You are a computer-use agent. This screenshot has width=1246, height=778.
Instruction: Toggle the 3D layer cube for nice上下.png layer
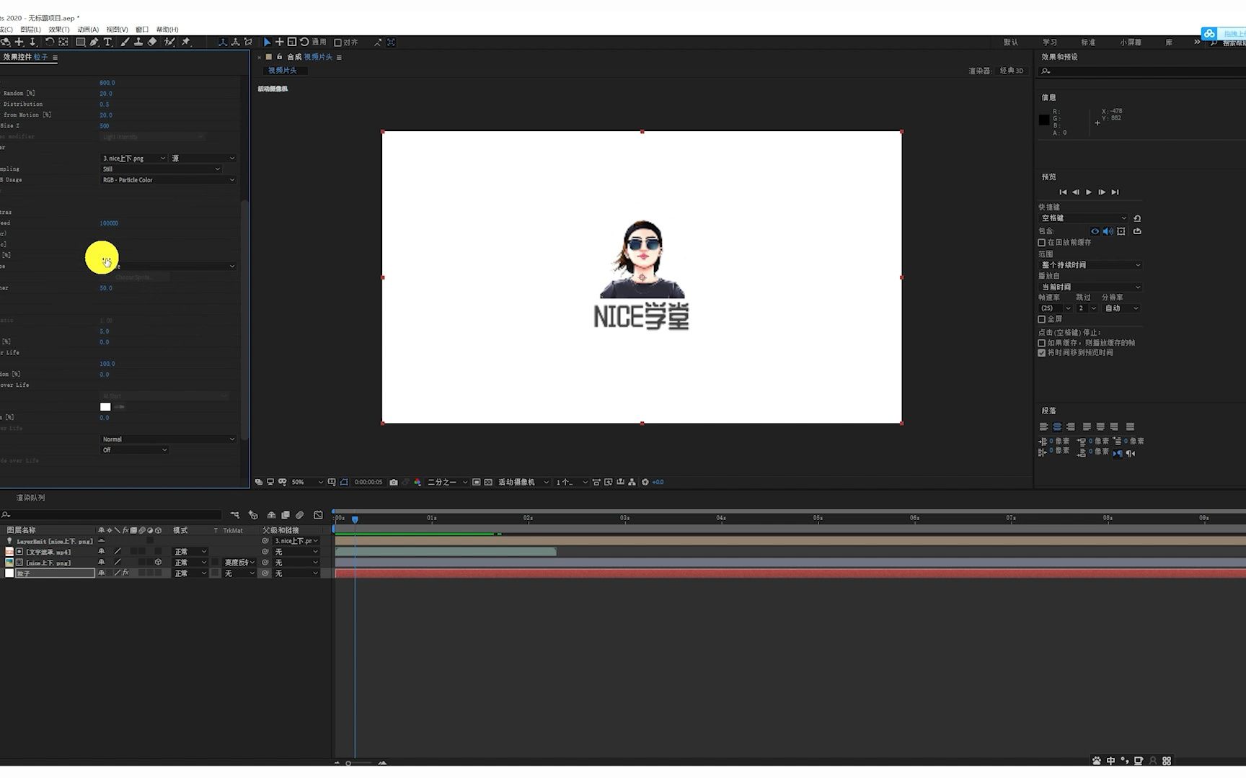(158, 563)
